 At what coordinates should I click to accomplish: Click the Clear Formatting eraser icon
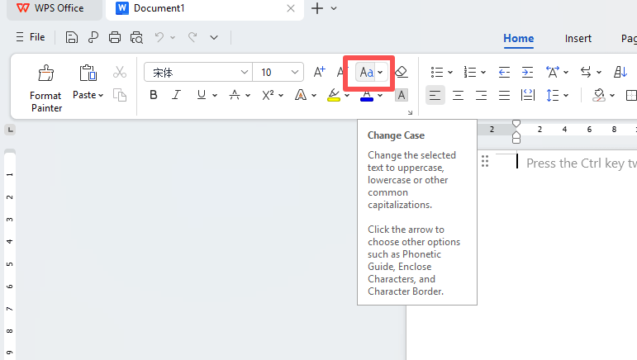point(402,72)
